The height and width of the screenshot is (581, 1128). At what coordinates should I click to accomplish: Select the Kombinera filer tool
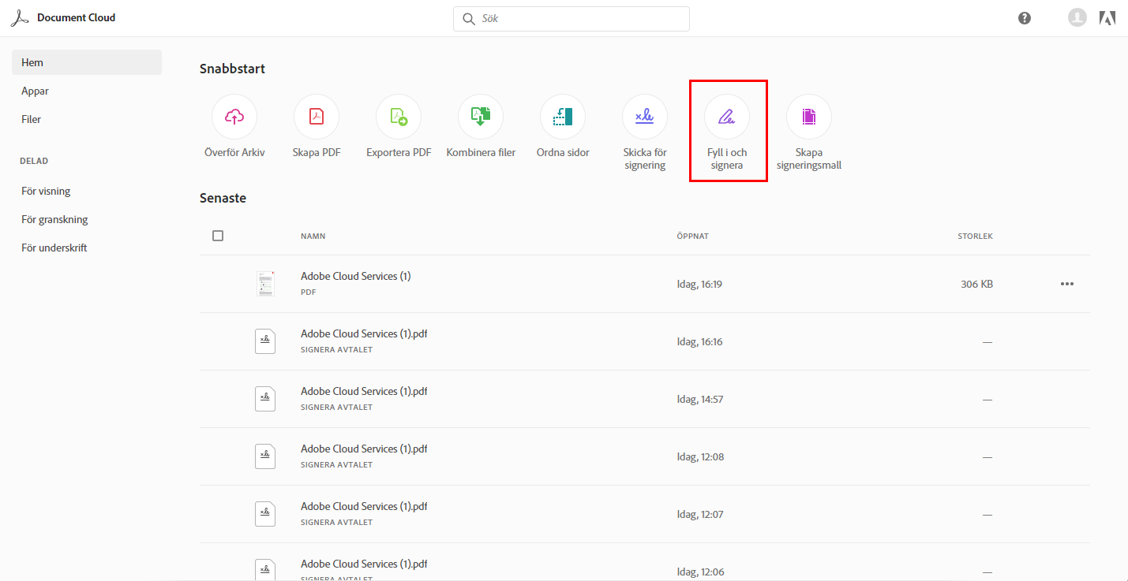pyautogui.click(x=481, y=117)
